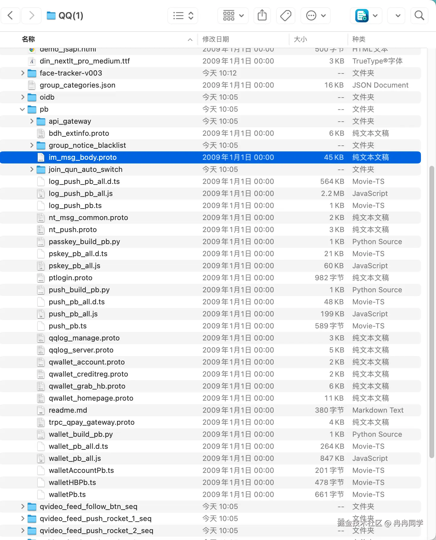Open the ellipsis action menu
The height and width of the screenshot is (540, 436).
316,16
